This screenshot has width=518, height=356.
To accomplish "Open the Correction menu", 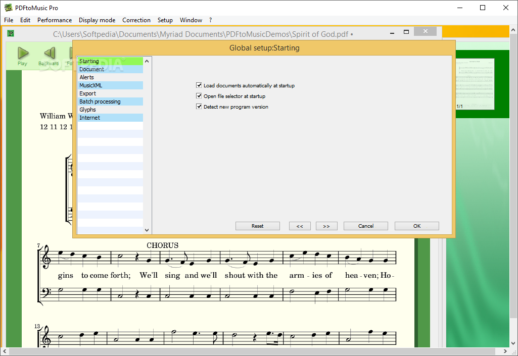I will point(136,20).
